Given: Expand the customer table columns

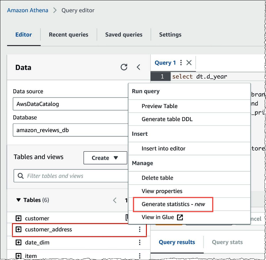Looking at the screenshot, I should click(x=19, y=219).
